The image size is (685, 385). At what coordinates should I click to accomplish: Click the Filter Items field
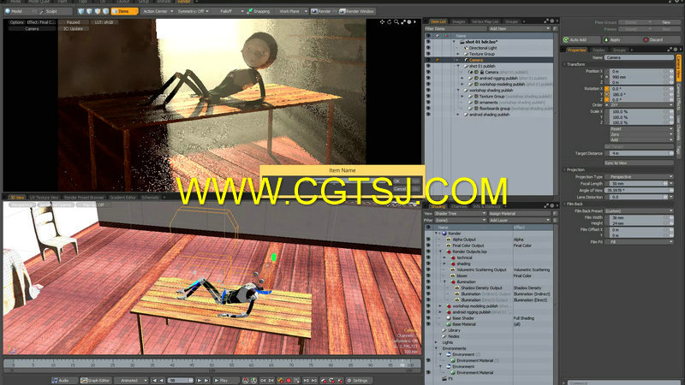click(x=456, y=29)
